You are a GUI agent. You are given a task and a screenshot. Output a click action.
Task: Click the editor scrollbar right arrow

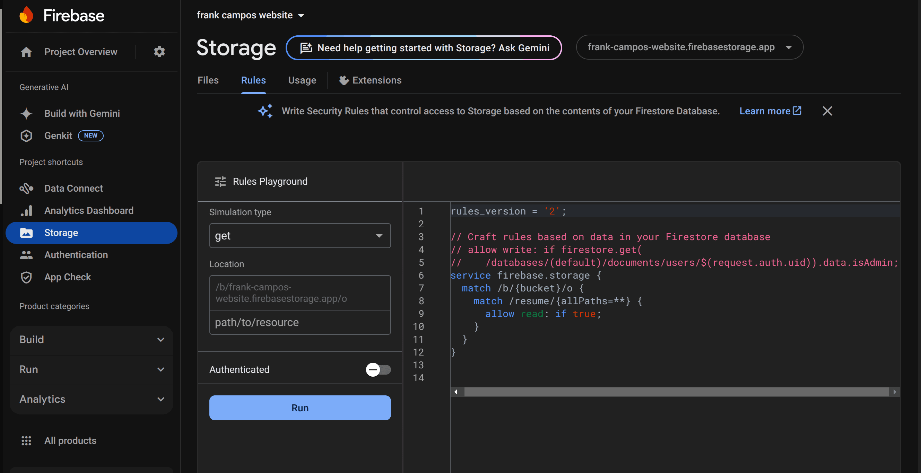point(895,392)
